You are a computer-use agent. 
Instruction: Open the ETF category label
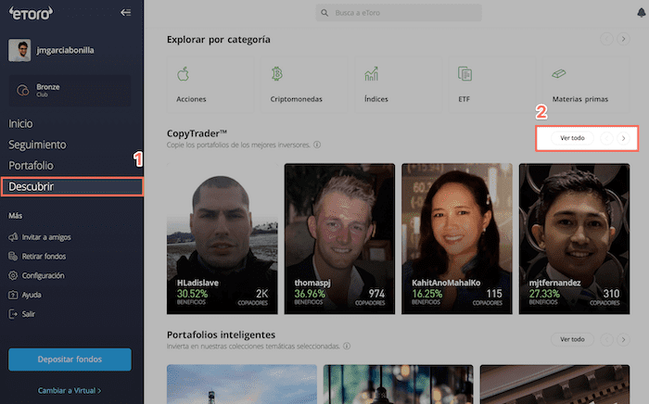pyautogui.click(x=464, y=99)
